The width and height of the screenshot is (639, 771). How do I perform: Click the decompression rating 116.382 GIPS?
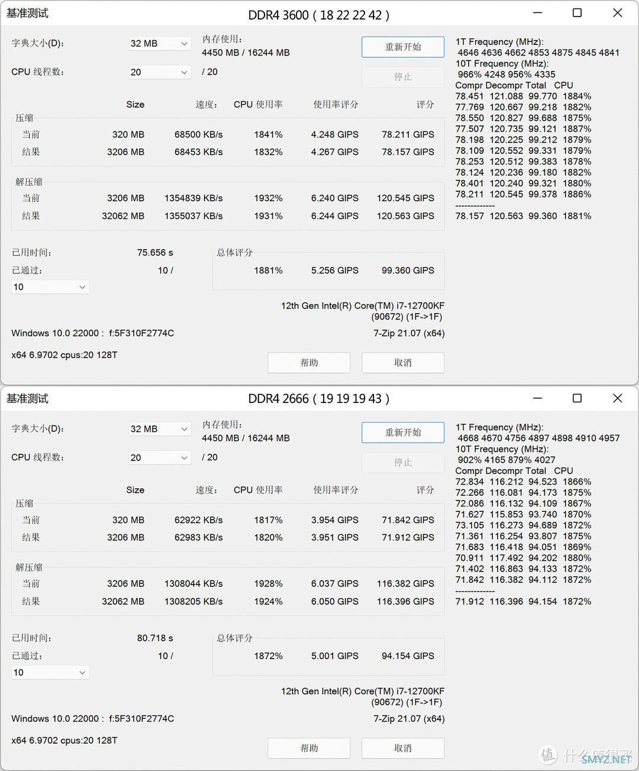(406, 584)
